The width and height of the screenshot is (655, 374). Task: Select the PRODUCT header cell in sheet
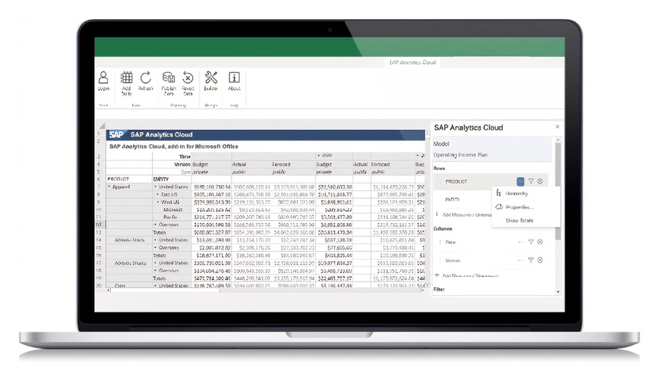point(129,179)
